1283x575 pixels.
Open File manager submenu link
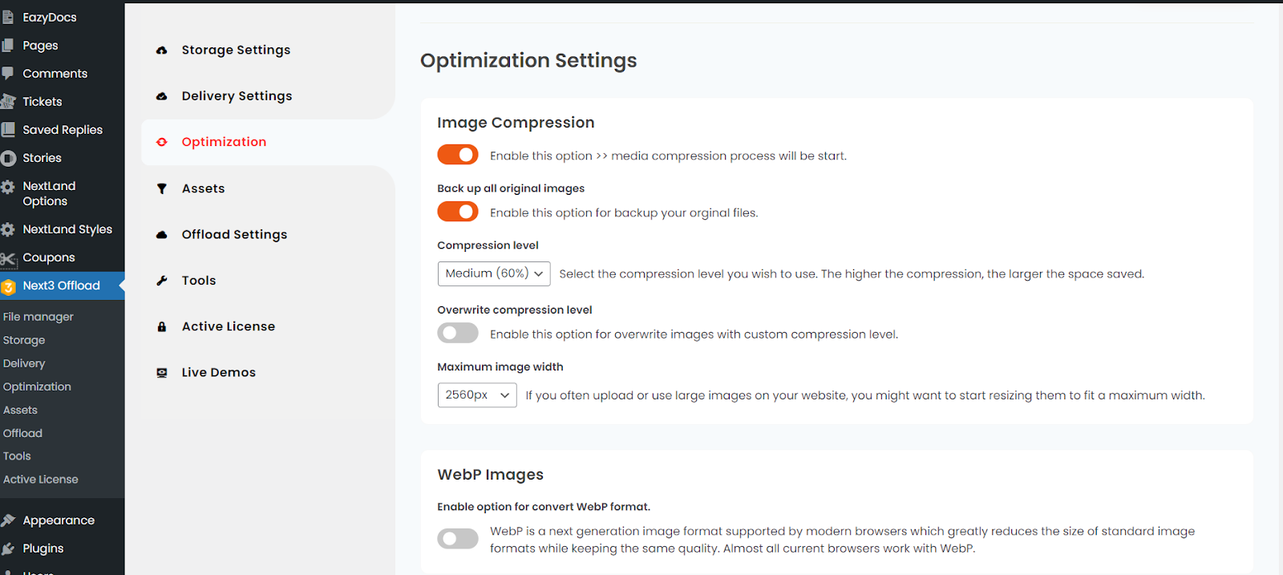38,317
